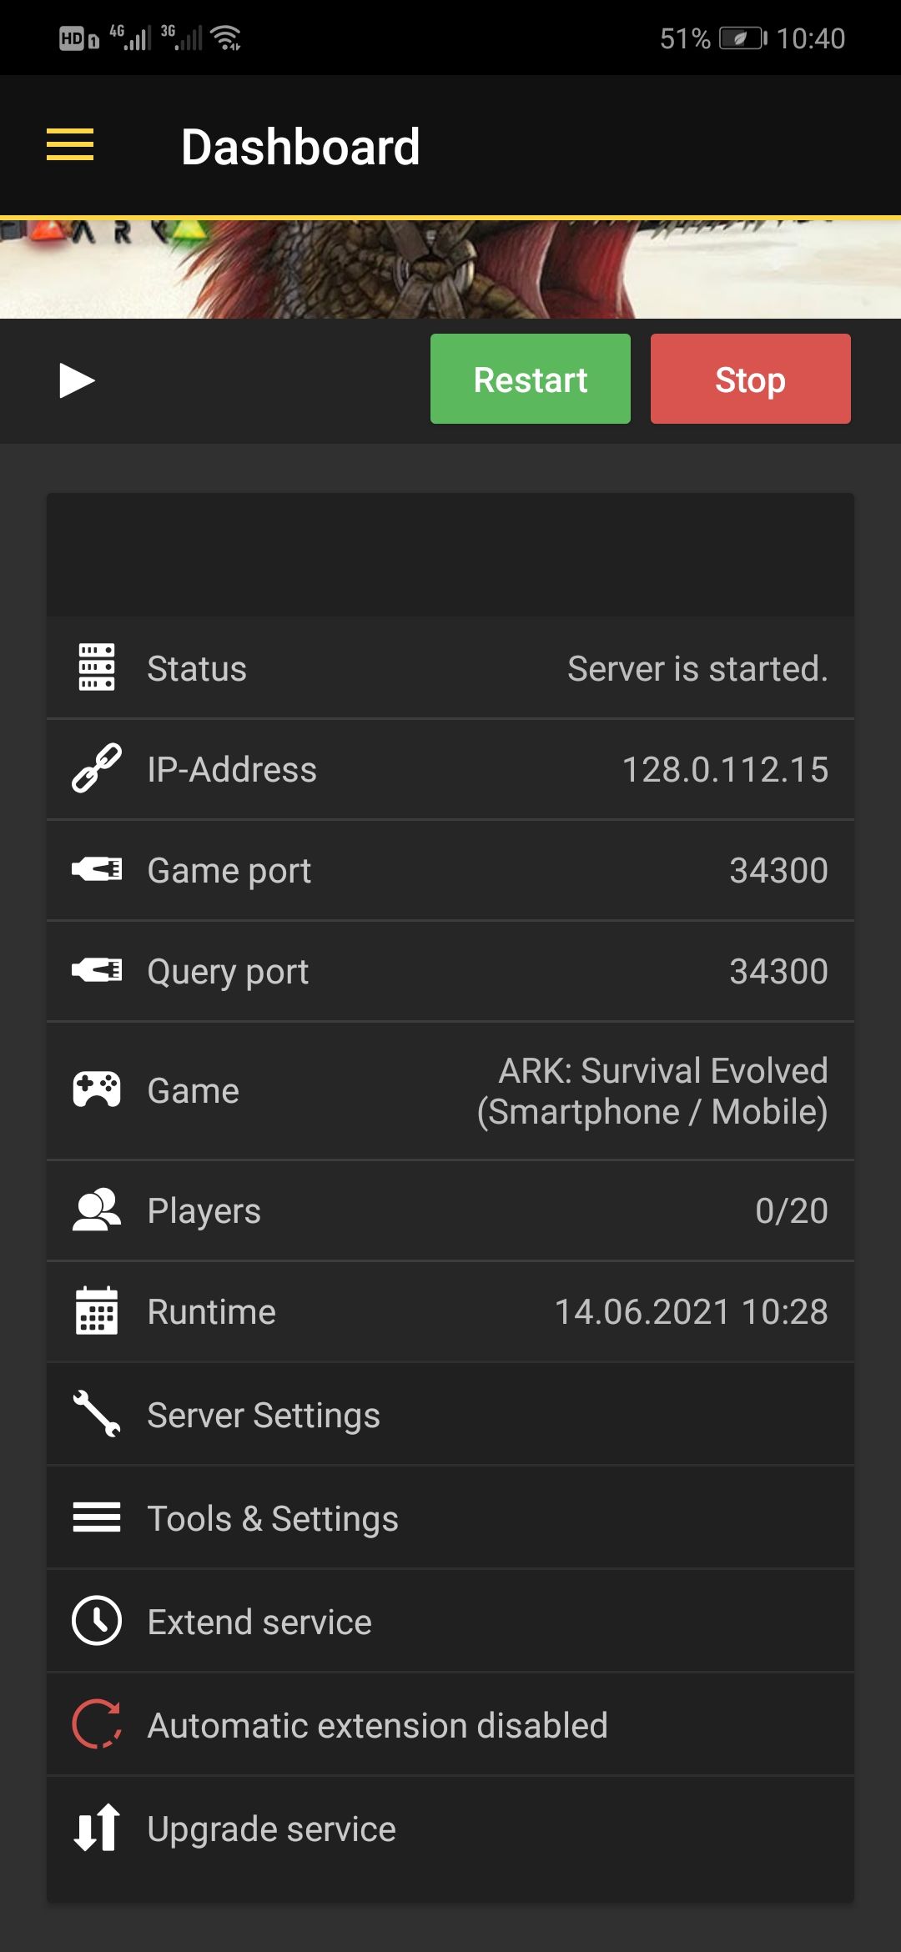Image resolution: width=901 pixels, height=1952 pixels.
Task: Tap the IP address 128.0.112.15
Action: coord(725,769)
